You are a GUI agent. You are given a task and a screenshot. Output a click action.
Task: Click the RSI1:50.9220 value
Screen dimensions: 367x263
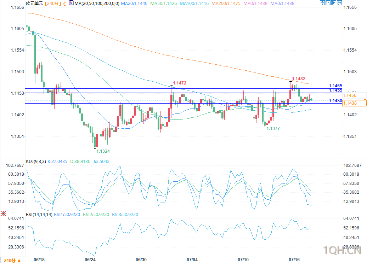click(x=67, y=215)
